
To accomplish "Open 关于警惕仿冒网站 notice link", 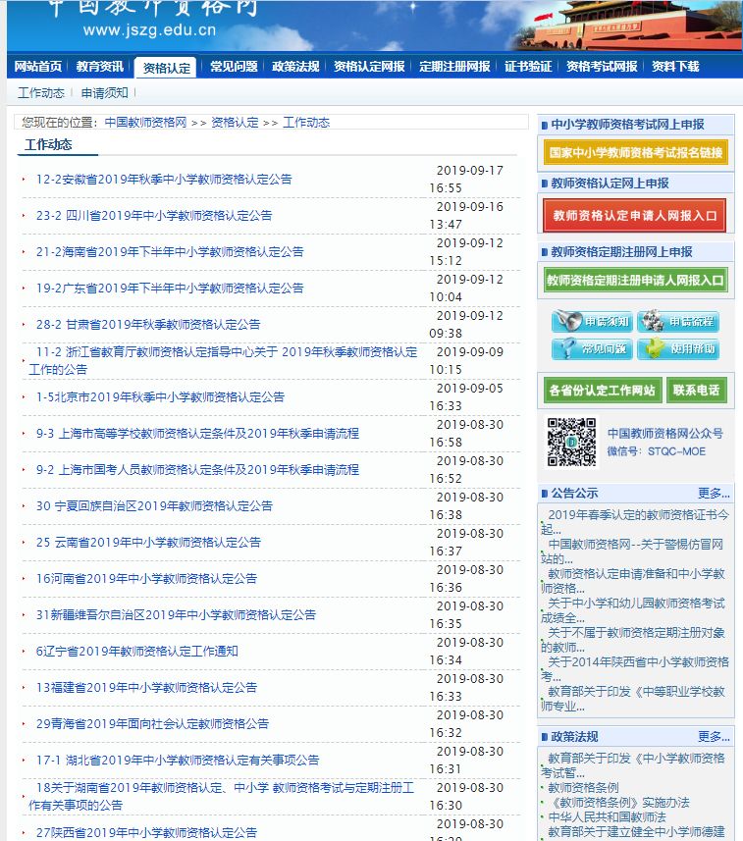I will pos(632,552).
